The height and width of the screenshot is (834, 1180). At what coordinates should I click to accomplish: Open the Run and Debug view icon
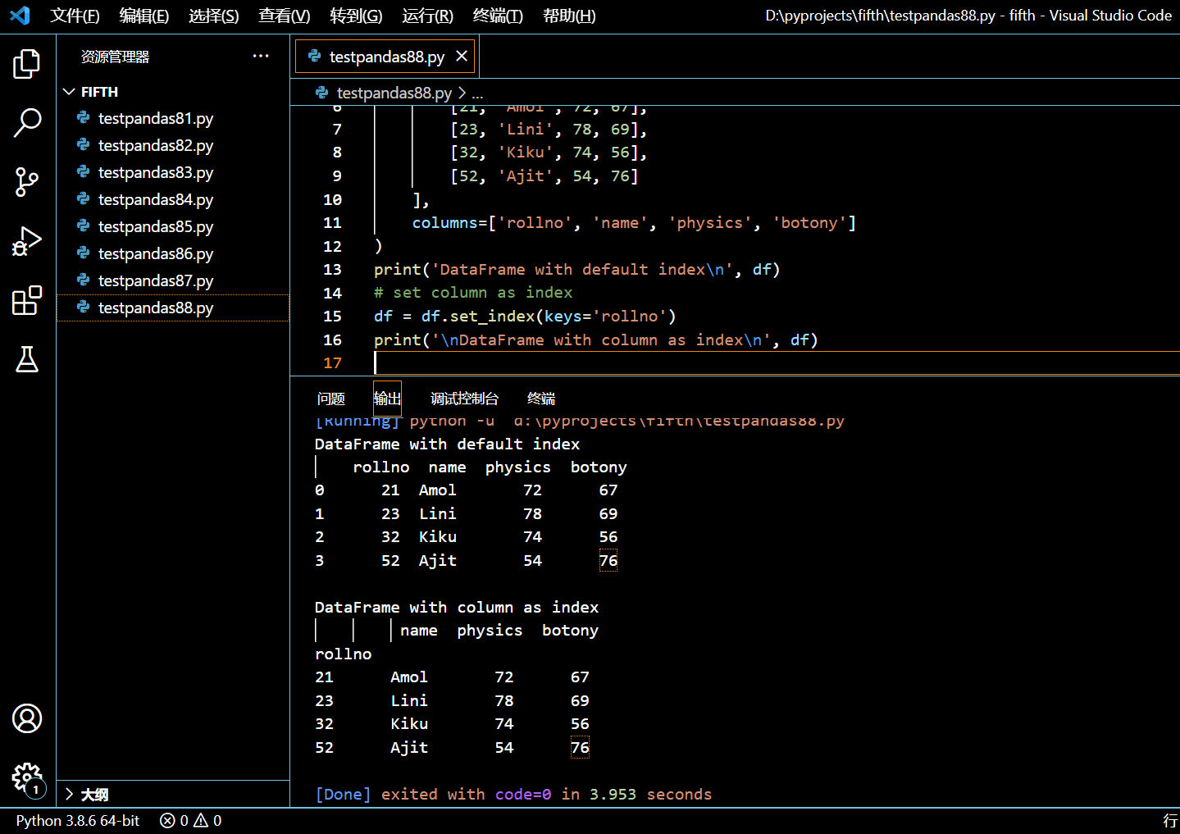[x=27, y=241]
